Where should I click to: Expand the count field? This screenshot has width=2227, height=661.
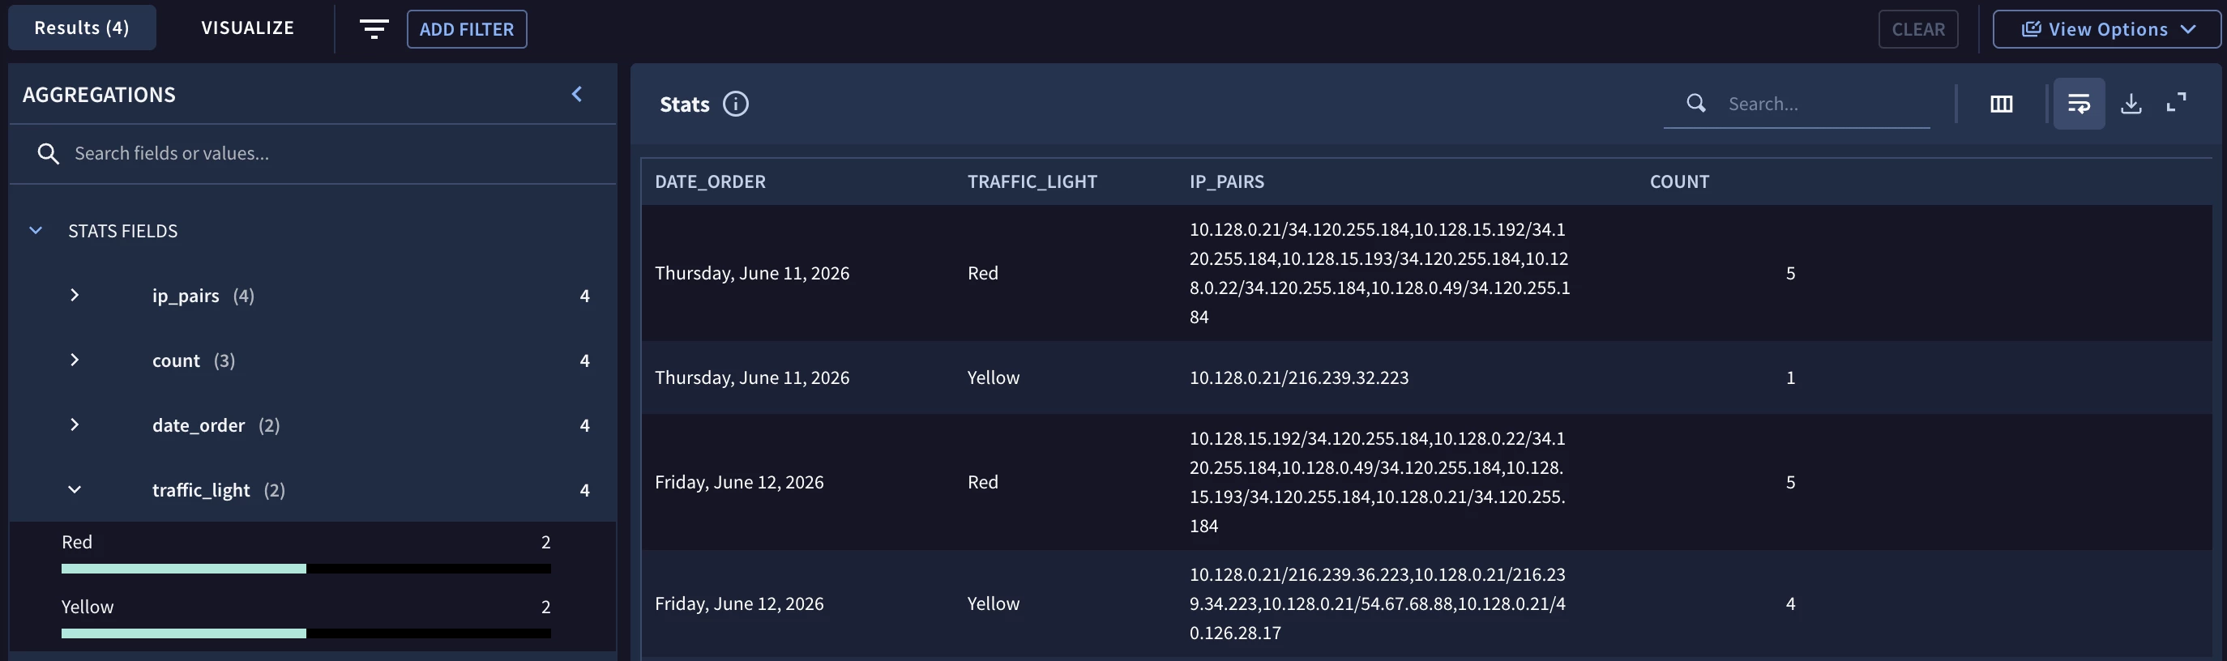click(x=75, y=360)
